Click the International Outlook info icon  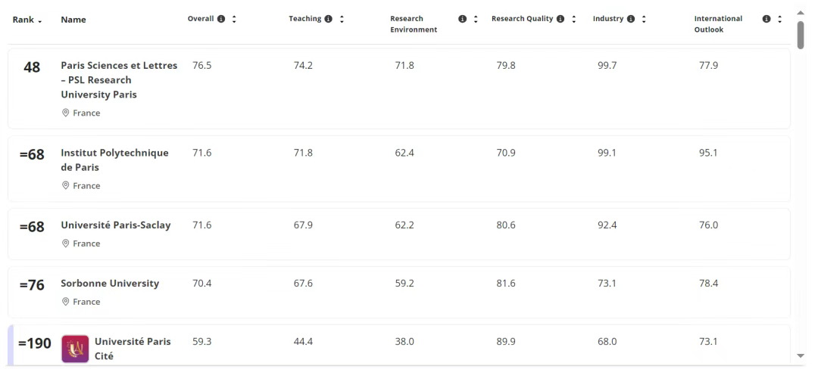(x=766, y=19)
